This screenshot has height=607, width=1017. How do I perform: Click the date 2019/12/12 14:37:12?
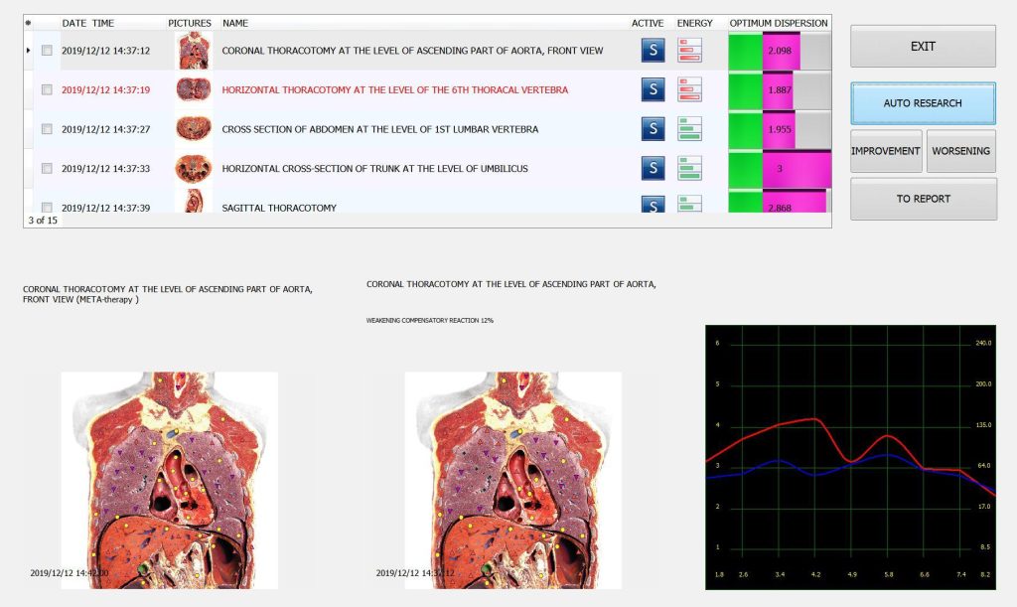pyautogui.click(x=105, y=51)
